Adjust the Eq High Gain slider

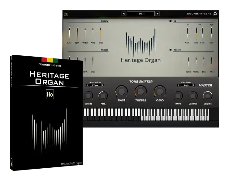(x=211, y=34)
